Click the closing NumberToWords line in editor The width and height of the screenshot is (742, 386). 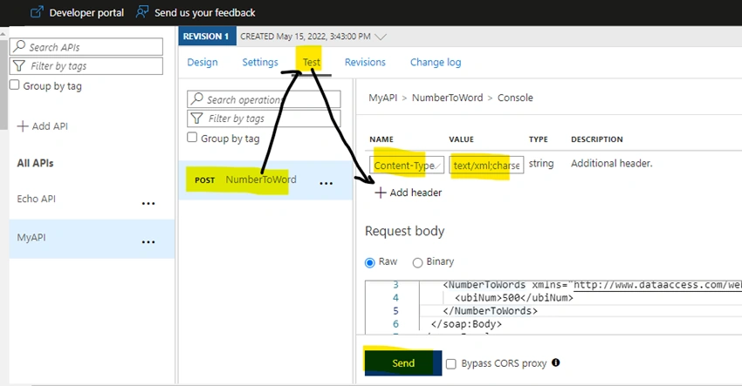click(x=491, y=311)
